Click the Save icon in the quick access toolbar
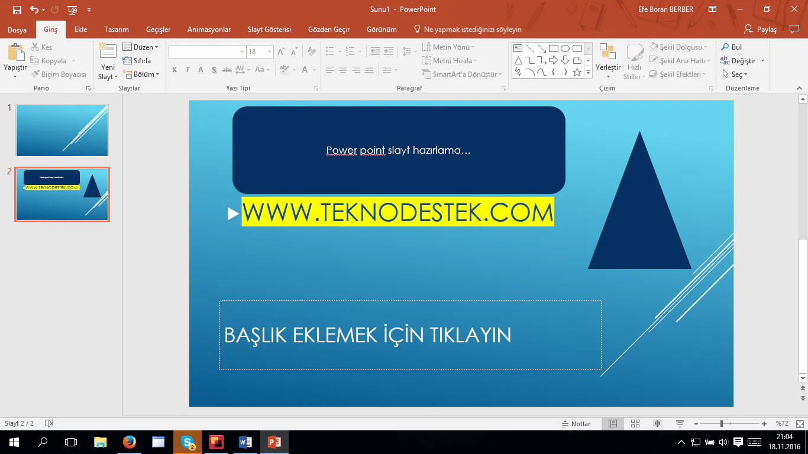This screenshot has width=808, height=454. click(x=17, y=9)
